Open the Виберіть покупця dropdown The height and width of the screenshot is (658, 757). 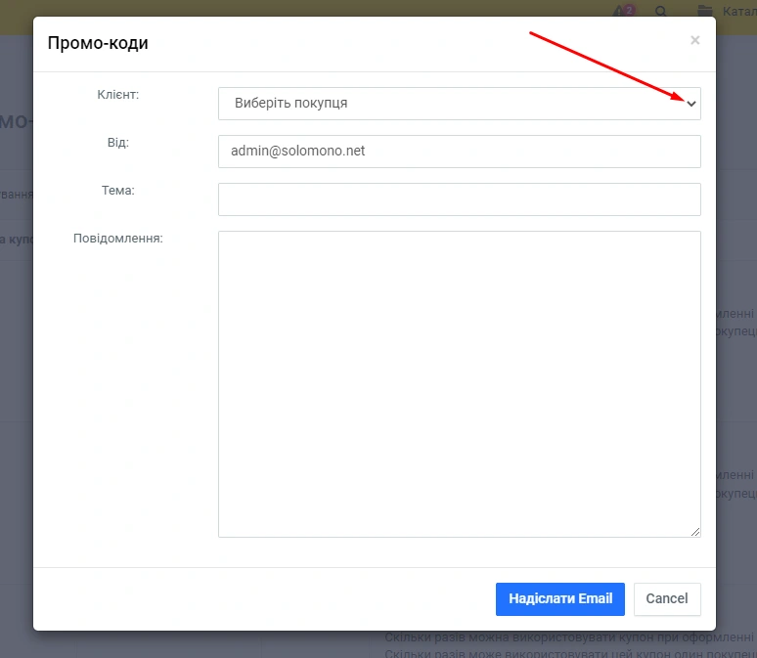click(x=450, y=103)
